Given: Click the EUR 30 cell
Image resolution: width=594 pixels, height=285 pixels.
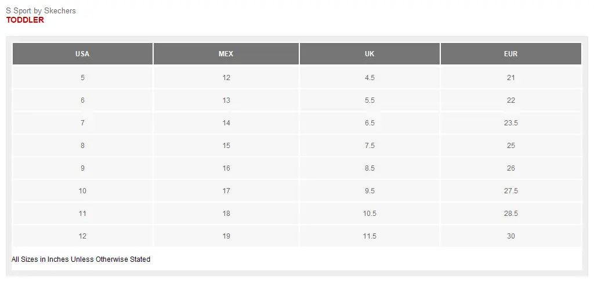Looking at the screenshot, I should coord(510,236).
